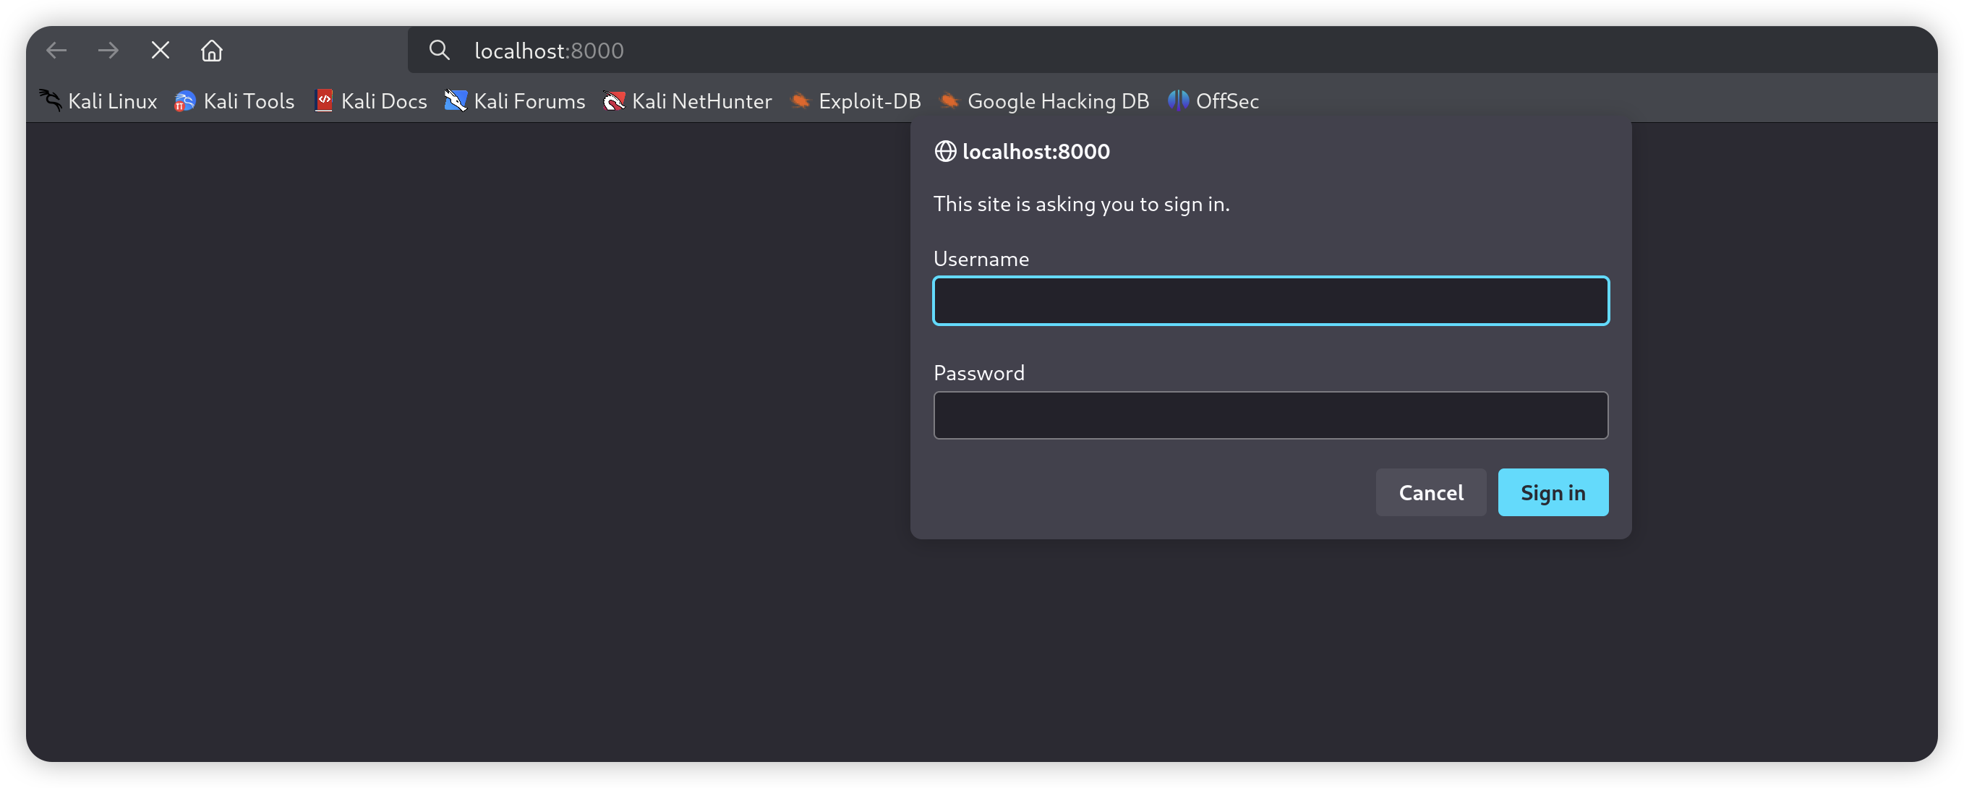Go to browser home page

(x=212, y=51)
